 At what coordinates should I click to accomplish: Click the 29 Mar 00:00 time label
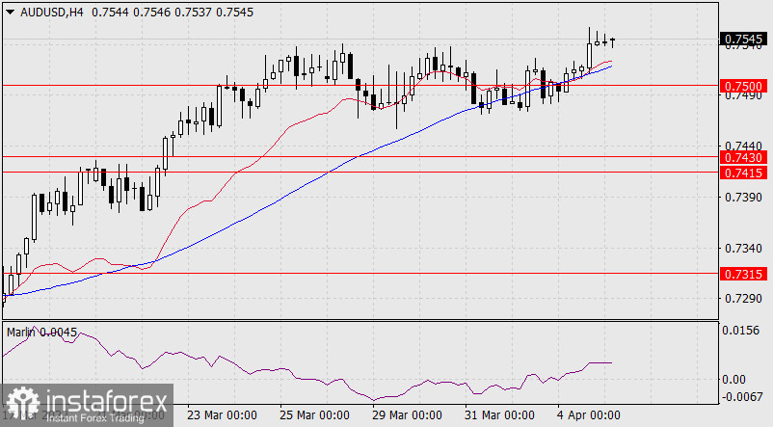[408, 416]
